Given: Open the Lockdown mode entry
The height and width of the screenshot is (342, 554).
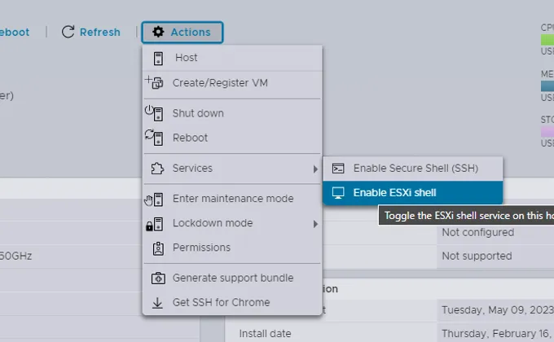Looking at the screenshot, I should [232, 223].
